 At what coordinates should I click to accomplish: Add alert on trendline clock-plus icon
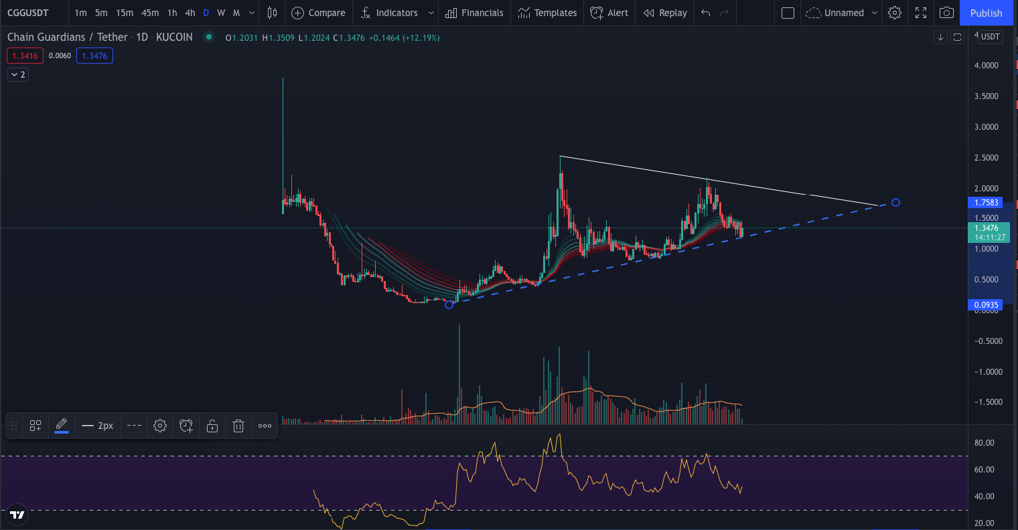186,426
